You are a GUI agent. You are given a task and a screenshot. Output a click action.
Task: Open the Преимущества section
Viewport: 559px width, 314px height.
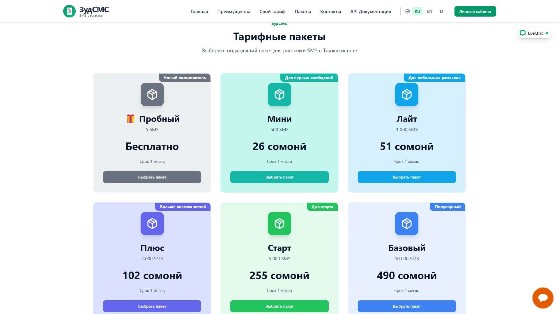(234, 11)
